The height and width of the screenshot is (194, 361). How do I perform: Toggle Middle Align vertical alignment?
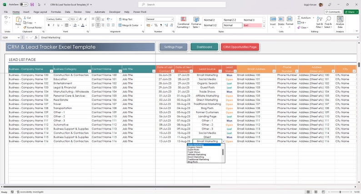point(98,19)
